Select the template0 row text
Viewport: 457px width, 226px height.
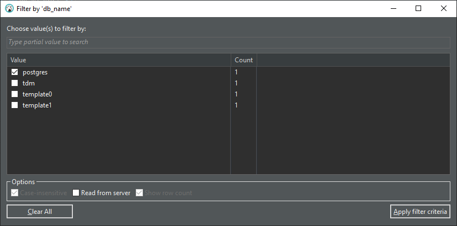click(38, 94)
